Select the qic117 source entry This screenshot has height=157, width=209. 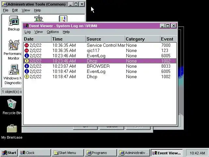[x=93, y=50]
